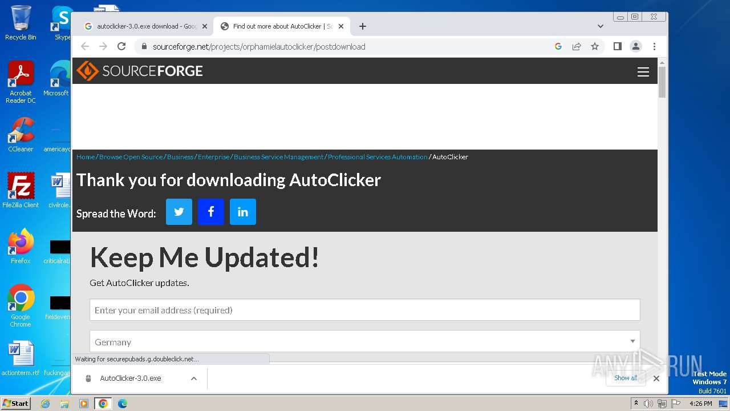730x411 pixels.
Task: Open actionterm.rtf desktop file
Action: pos(21,358)
